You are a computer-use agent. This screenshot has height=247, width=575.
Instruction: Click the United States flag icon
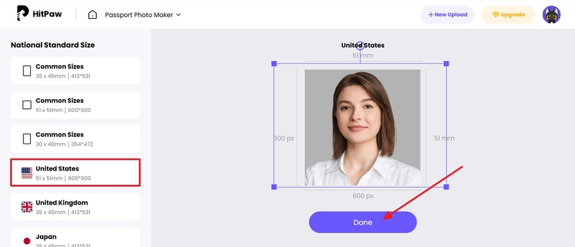click(x=27, y=172)
